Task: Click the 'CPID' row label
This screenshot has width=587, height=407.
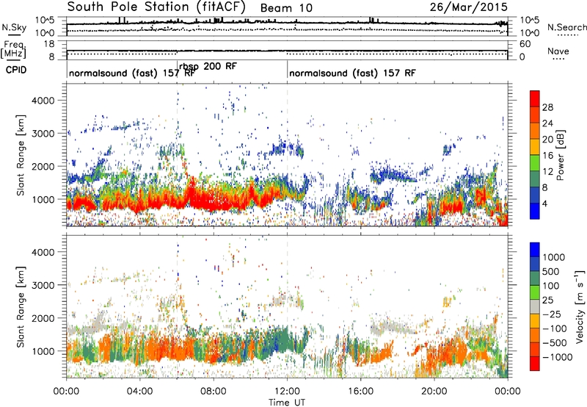Action: point(16,70)
